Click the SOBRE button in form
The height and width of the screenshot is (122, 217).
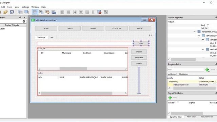[x=93, y=28]
